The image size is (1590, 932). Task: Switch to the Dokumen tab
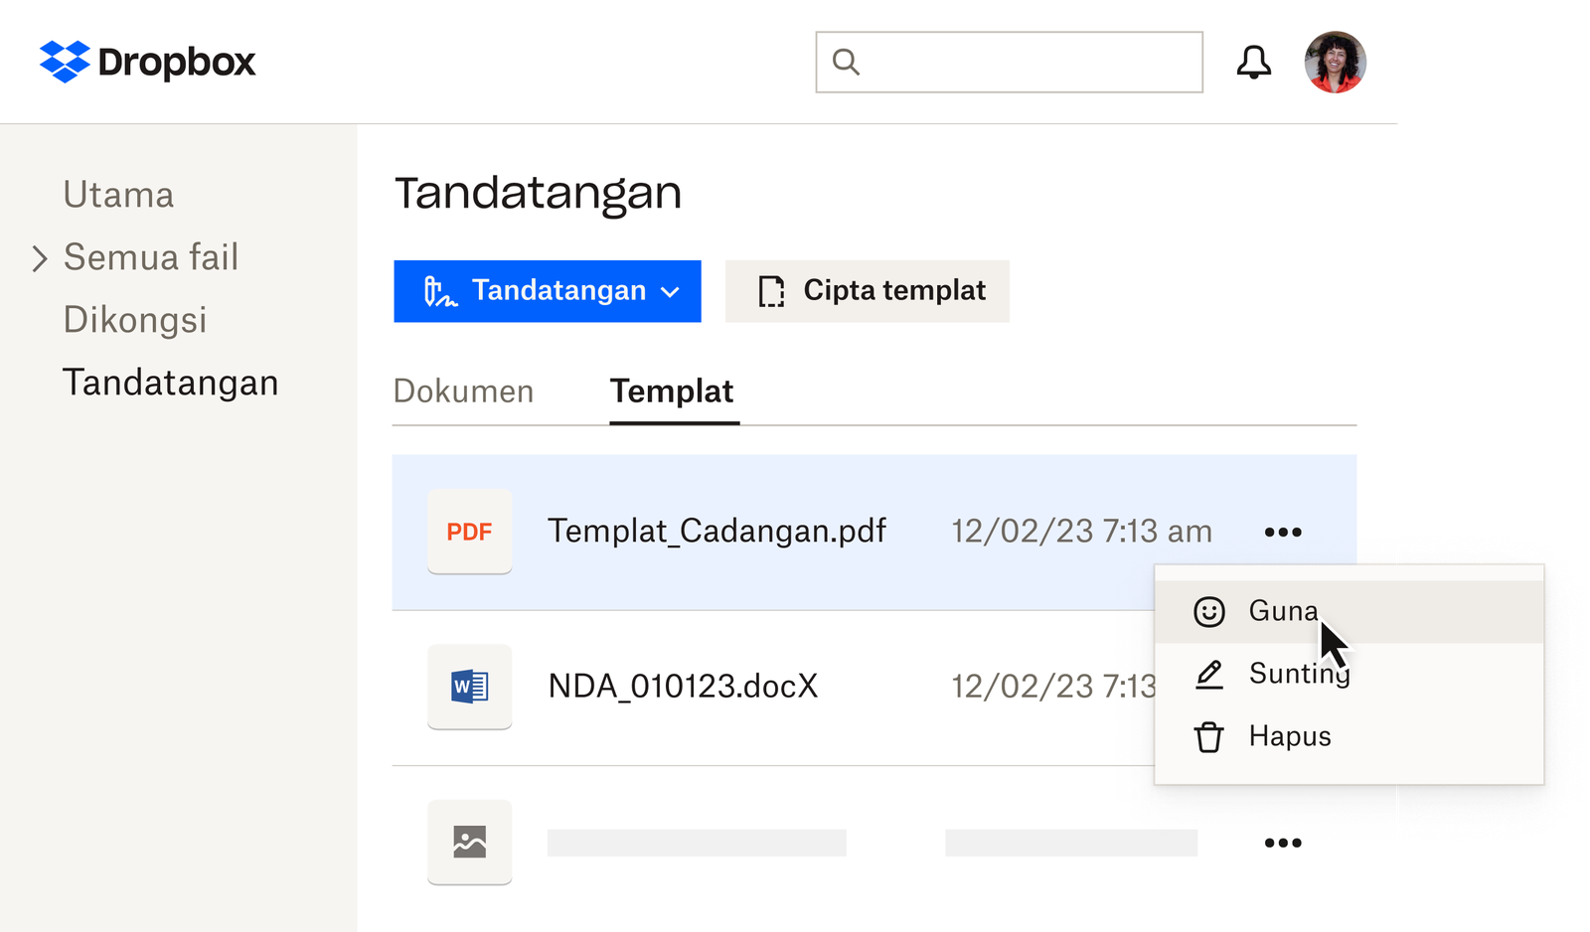pyautogui.click(x=463, y=391)
